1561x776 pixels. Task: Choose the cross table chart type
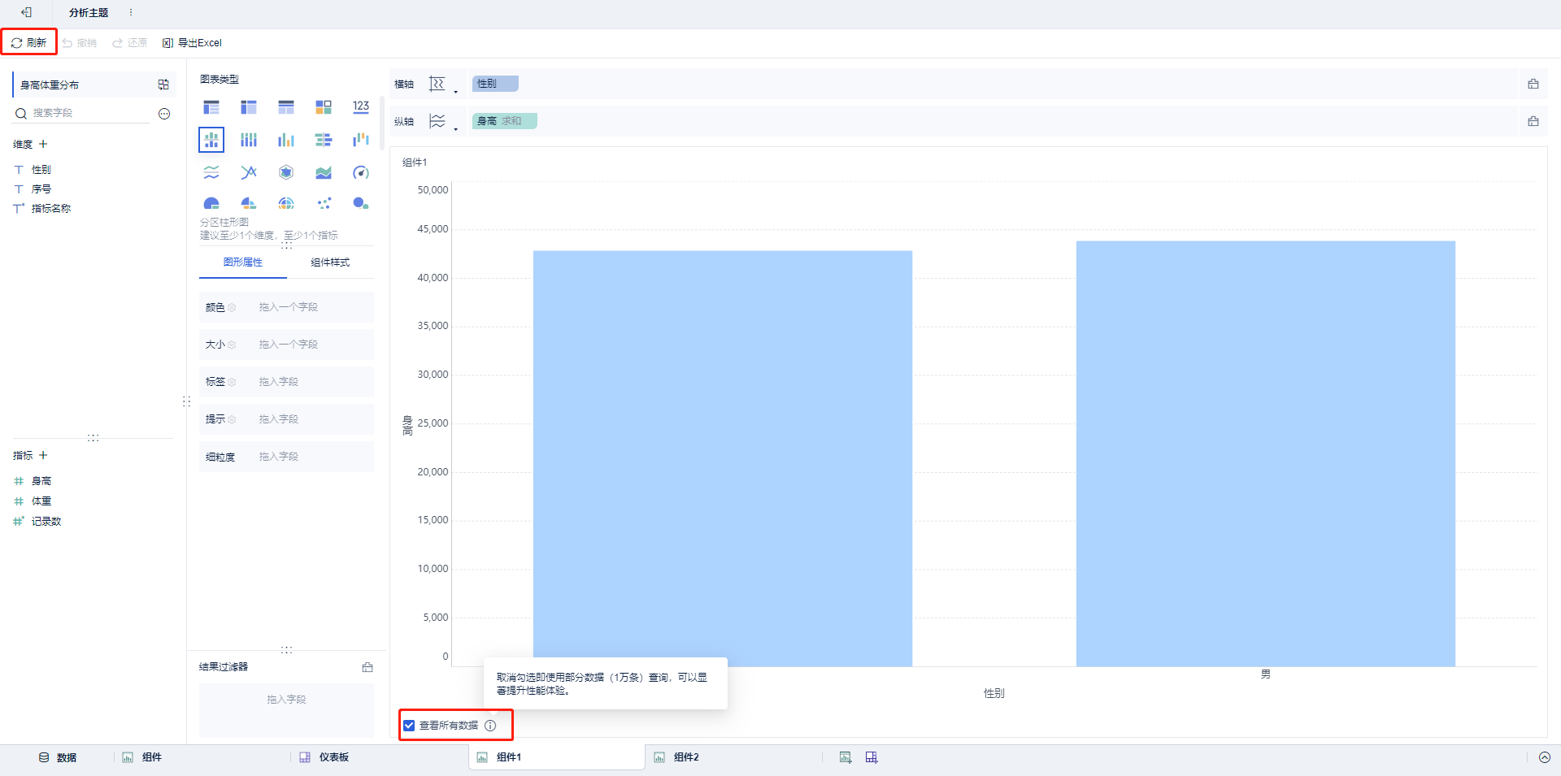point(249,107)
